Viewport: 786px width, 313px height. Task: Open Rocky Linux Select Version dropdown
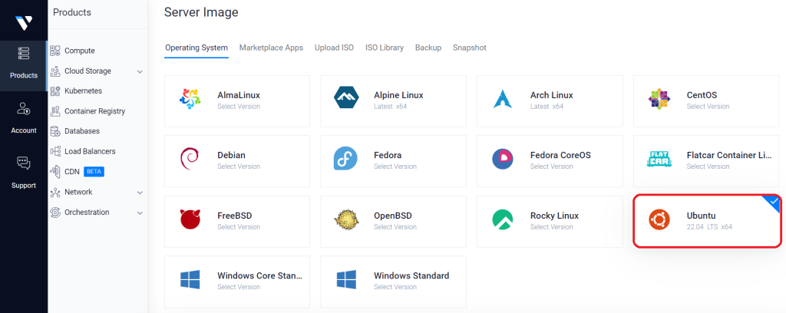click(x=551, y=227)
